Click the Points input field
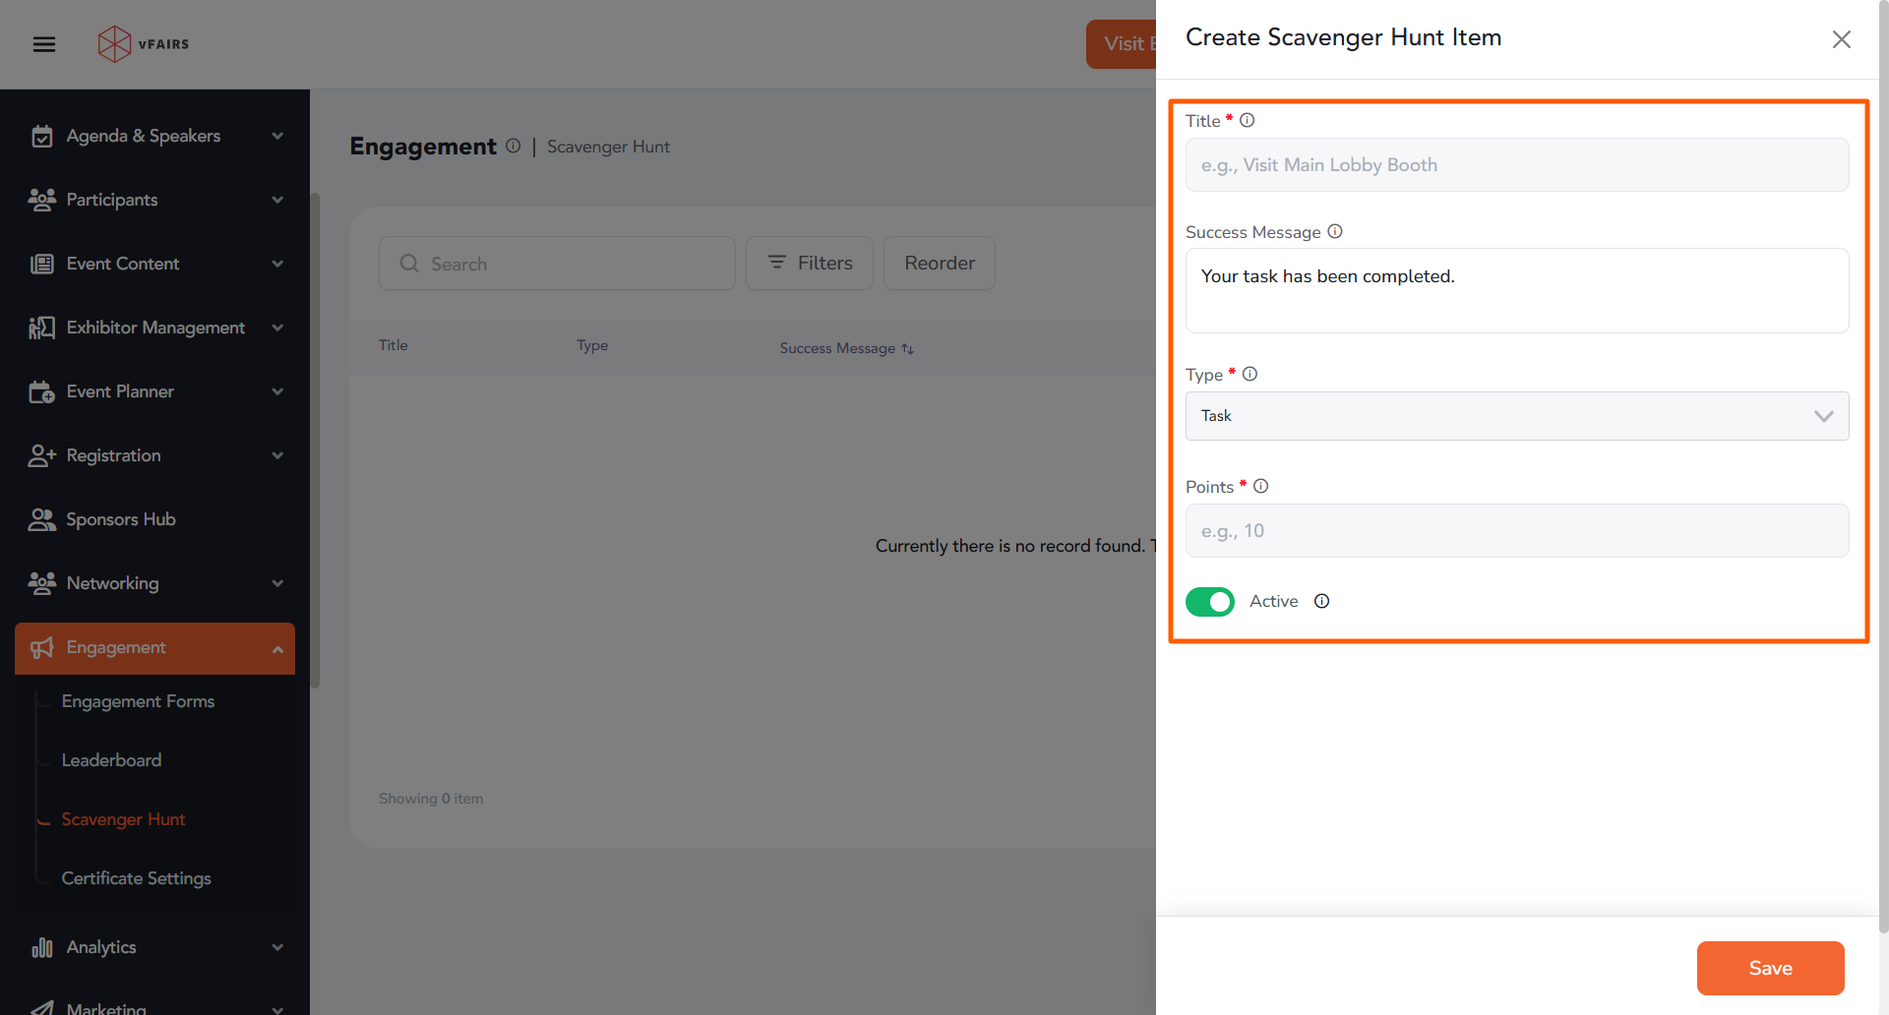The image size is (1889, 1015). [1516, 531]
